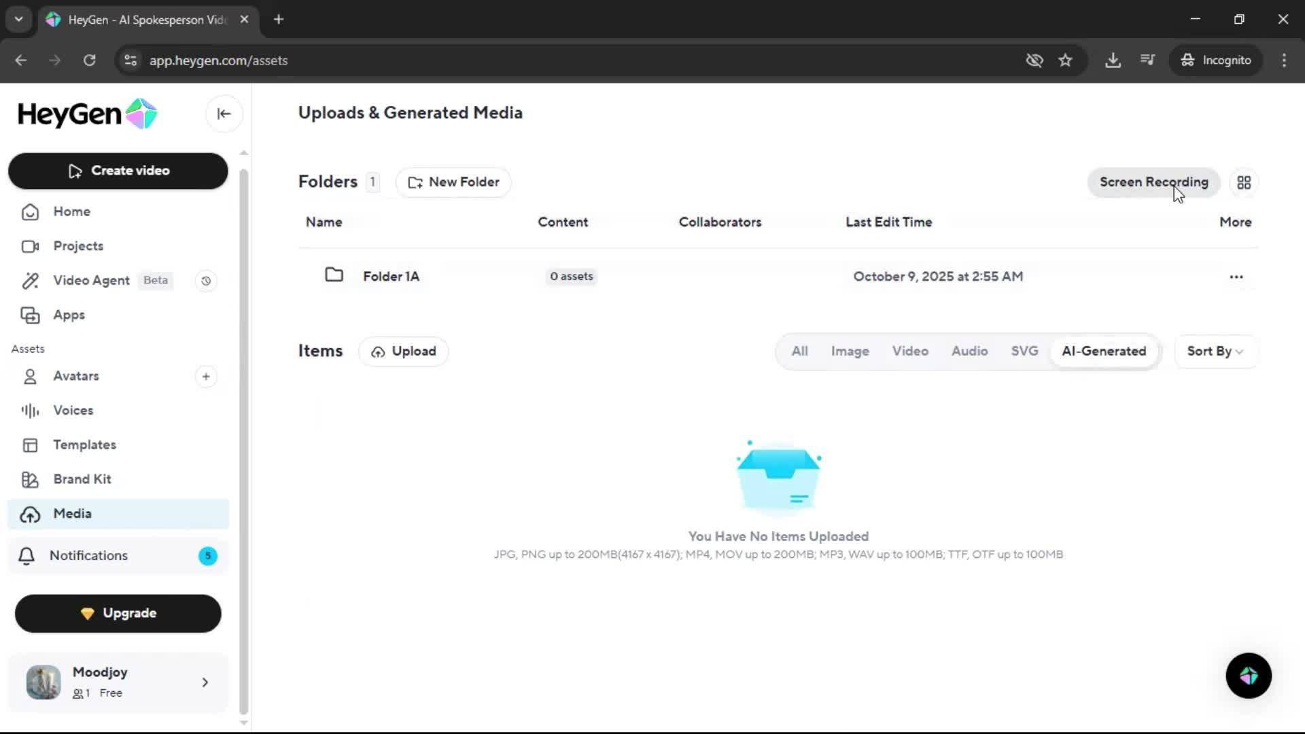This screenshot has height=734, width=1305.
Task: Switch to the grid view layout icon
Action: (1244, 183)
